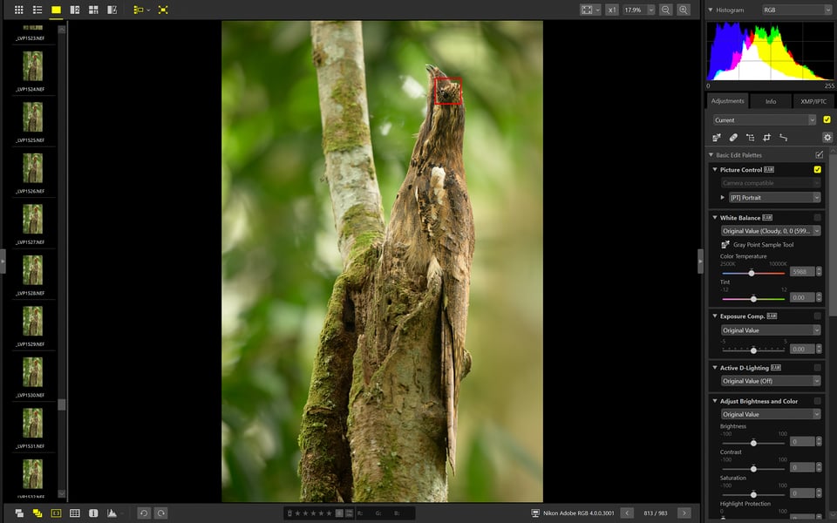Viewport: 837px width, 523px height.
Task: Open the [PT] Portrait picture control dropdown
Action: (x=774, y=198)
